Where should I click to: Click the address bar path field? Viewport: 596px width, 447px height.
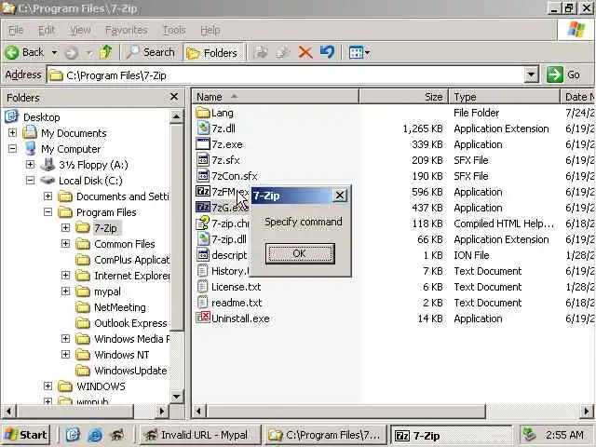click(x=285, y=75)
